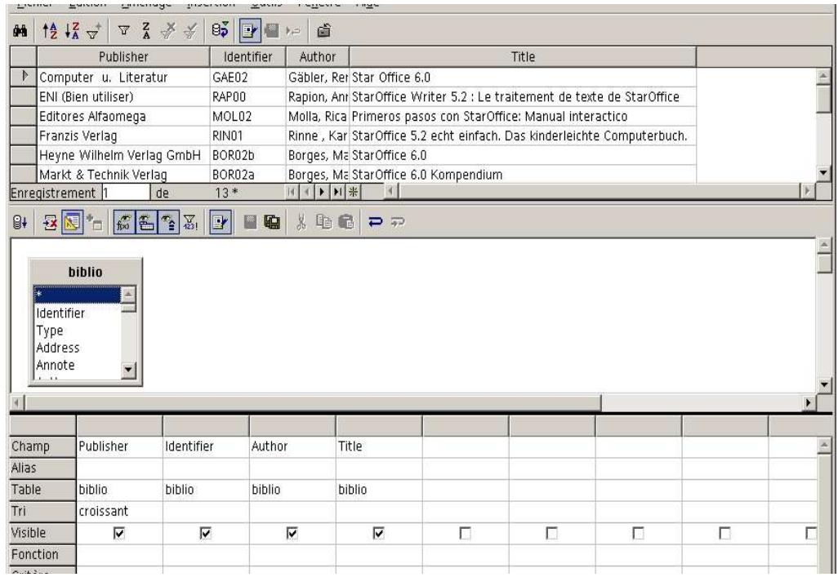Add a new record with asterisk button
The width and height of the screenshot is (838, 577).
(353, 193)
